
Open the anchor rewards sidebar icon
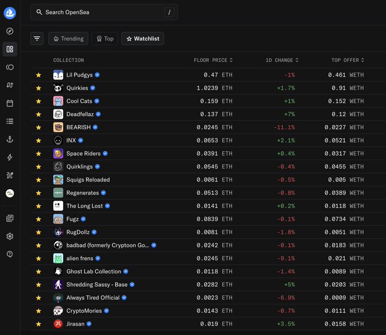[10, 139]
